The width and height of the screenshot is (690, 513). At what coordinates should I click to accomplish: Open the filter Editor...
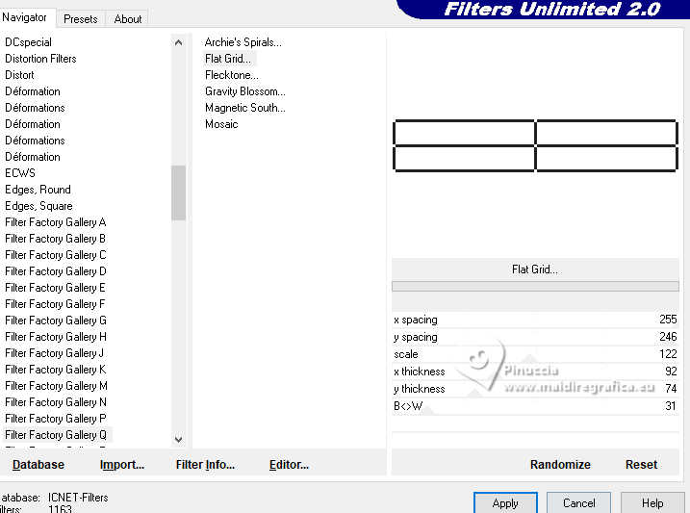click(289, 464)
